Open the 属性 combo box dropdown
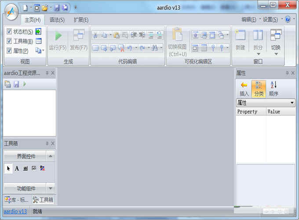Viewport: 299px width, 220px height. [x=292, y=103]
